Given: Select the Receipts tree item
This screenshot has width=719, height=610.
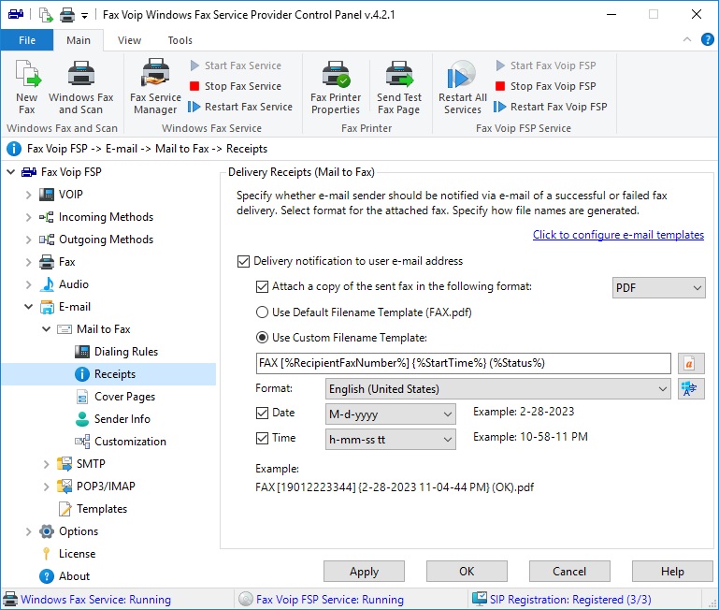Looking at the screenshot, I should (x=108, y=374).
